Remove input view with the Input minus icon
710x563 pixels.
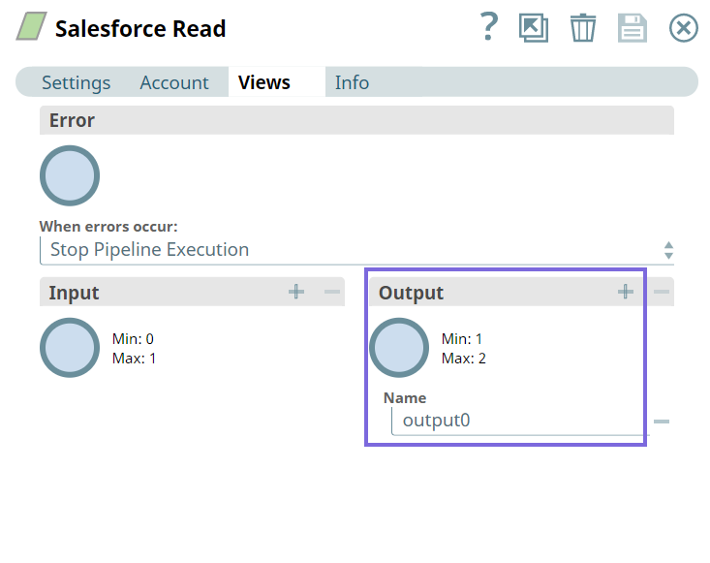pyautogui.click(x=332, y=292)
